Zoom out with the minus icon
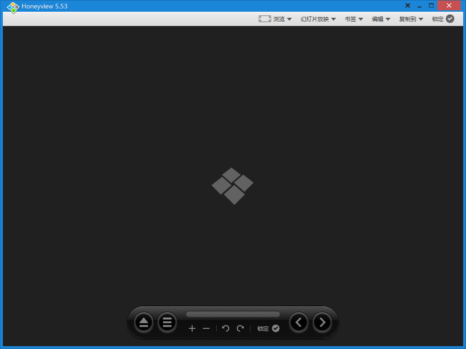 (206, 328)
